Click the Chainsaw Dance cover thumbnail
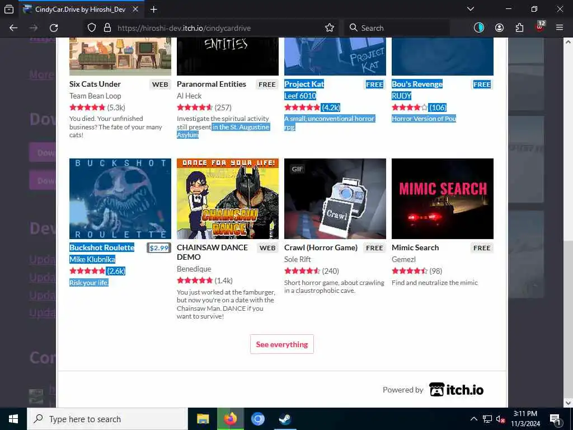The image size is (573, 430). click(228, 199)
